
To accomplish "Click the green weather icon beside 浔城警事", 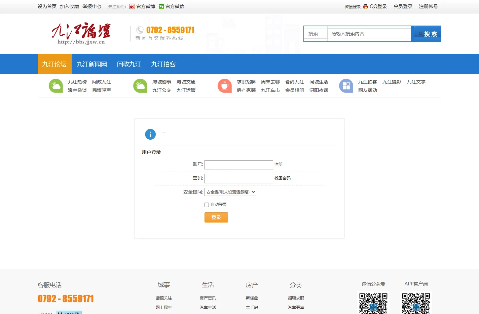I will [x=140, y=86].
